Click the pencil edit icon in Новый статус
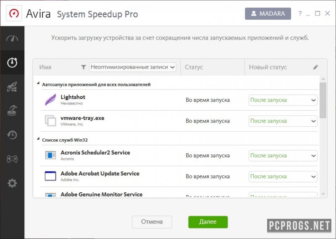 pyautogui.click(x=316, y=67)
